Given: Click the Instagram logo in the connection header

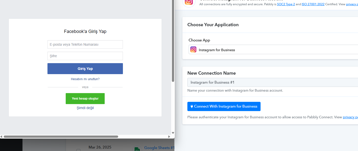Looking at the screenshot, I should [x=189, y=2].
